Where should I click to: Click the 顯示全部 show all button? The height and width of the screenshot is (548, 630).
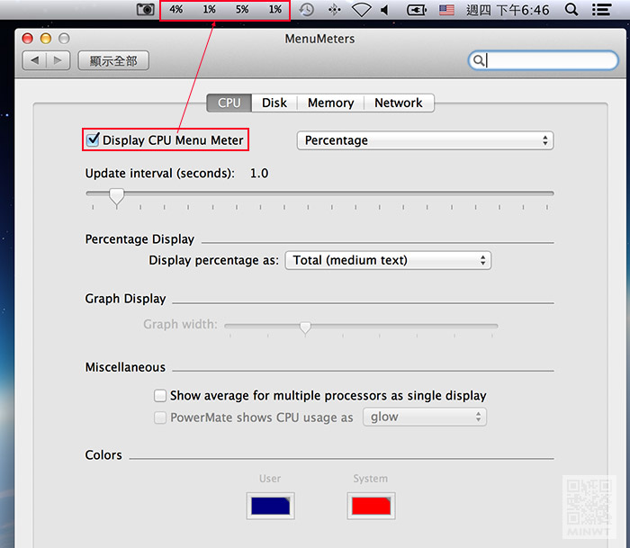tap(113, 60)
